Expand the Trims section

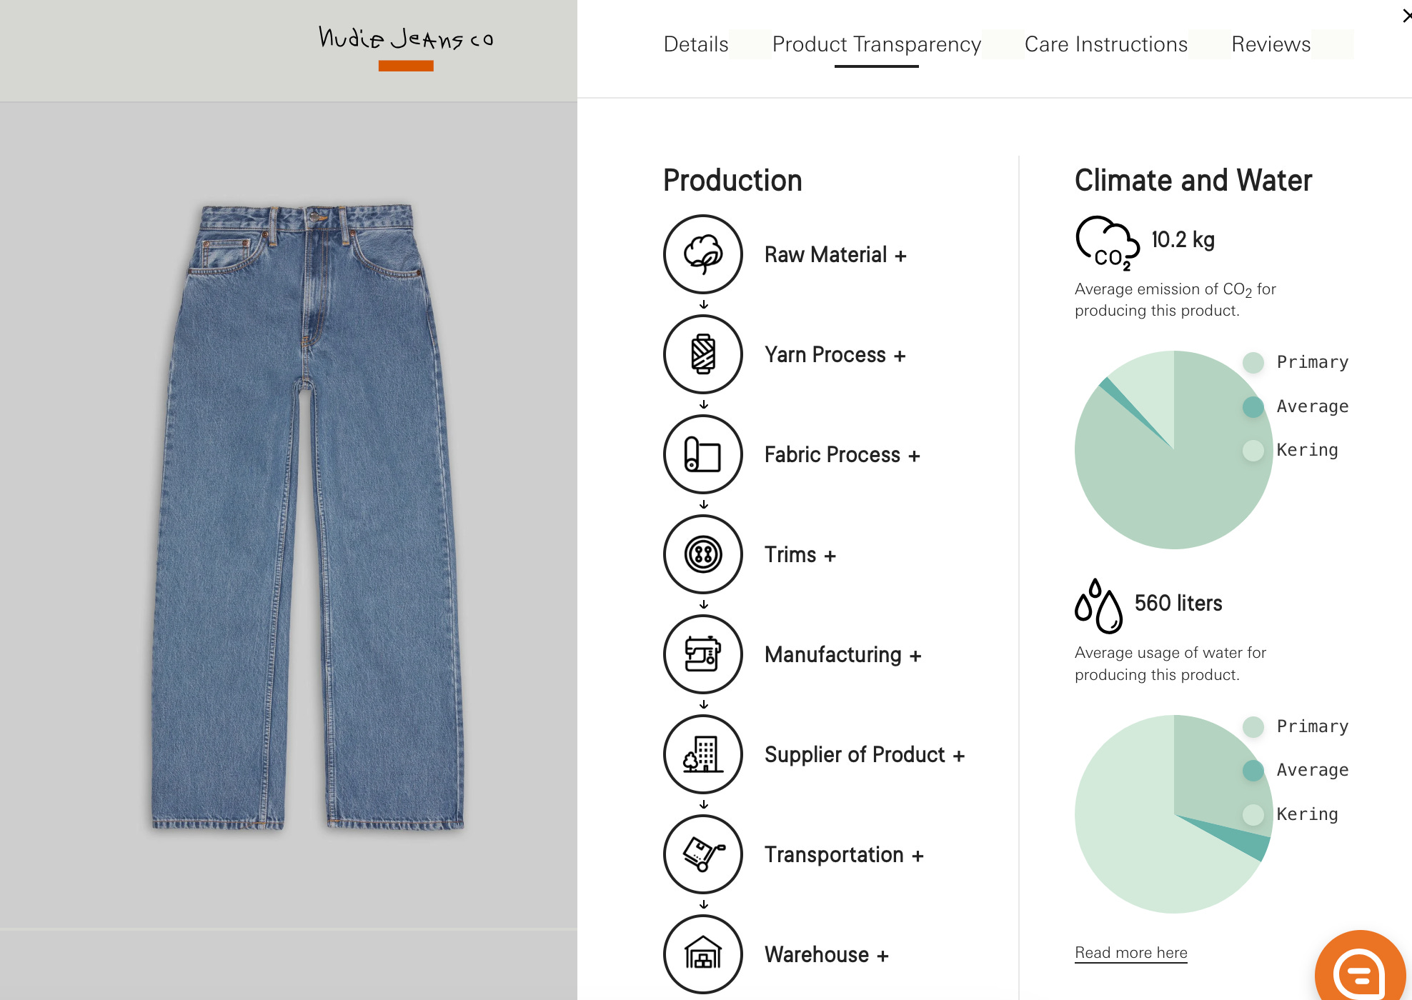(x=800, y=555)
